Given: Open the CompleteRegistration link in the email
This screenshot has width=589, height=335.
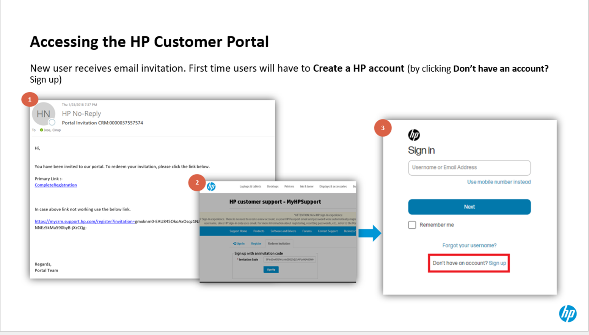Looking at the screenshot, I should tap(55, 185).
